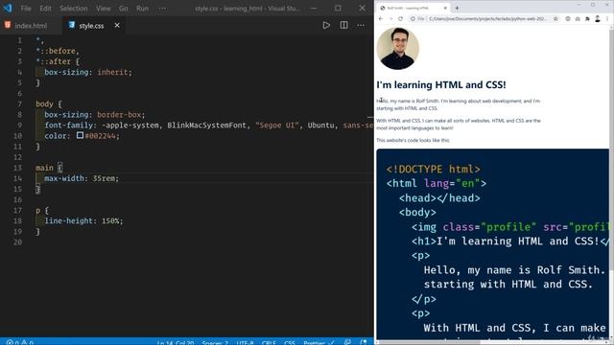The width and height of the screenshot is (614, 345).
Task: Open the View menu in VS Code
Action: point(103,9)
